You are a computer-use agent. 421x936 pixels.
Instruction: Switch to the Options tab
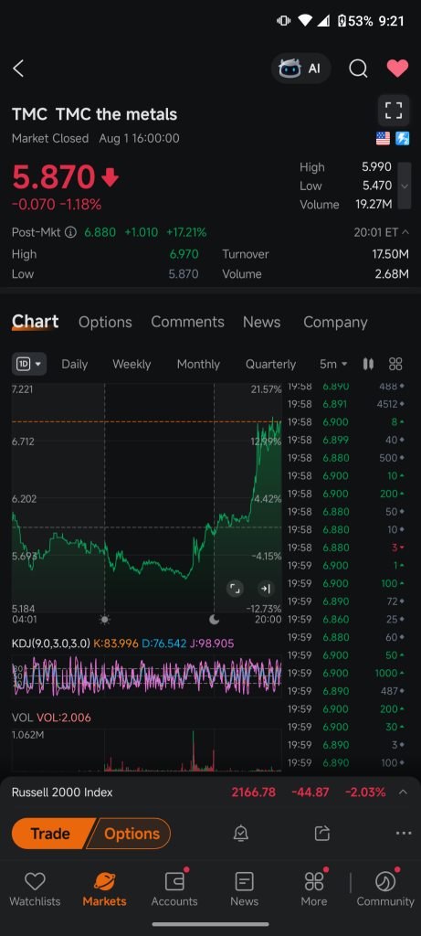(x=105, y=323)
